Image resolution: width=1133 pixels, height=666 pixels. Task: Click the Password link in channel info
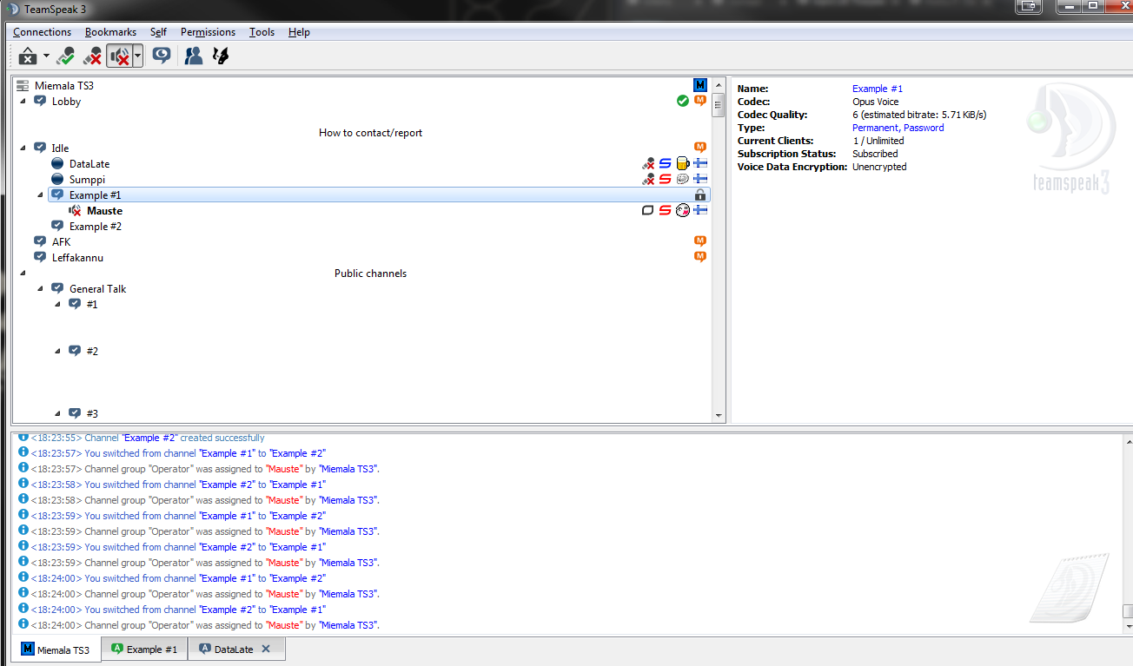pyautogui.click(x=924, y=128)
